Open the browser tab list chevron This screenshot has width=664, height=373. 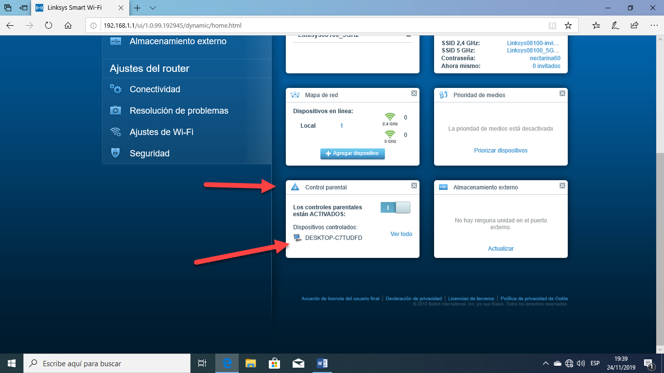[x=153, y=8]
